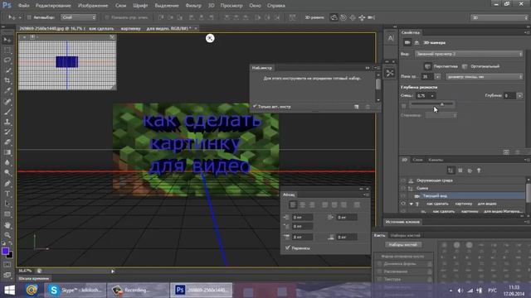The width and height of the screenshot is (531, 298).
Task: Activate the 3D Rotate mode icon
Action: point(334,17)
